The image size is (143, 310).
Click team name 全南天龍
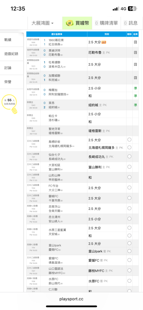[54, 211]
